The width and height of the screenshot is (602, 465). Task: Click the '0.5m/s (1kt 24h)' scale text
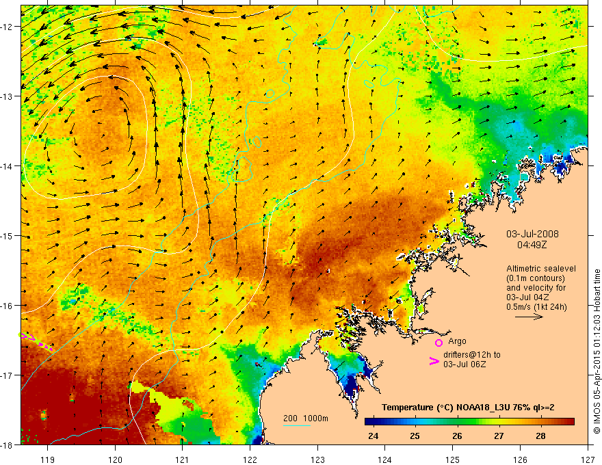pos(536,307)
